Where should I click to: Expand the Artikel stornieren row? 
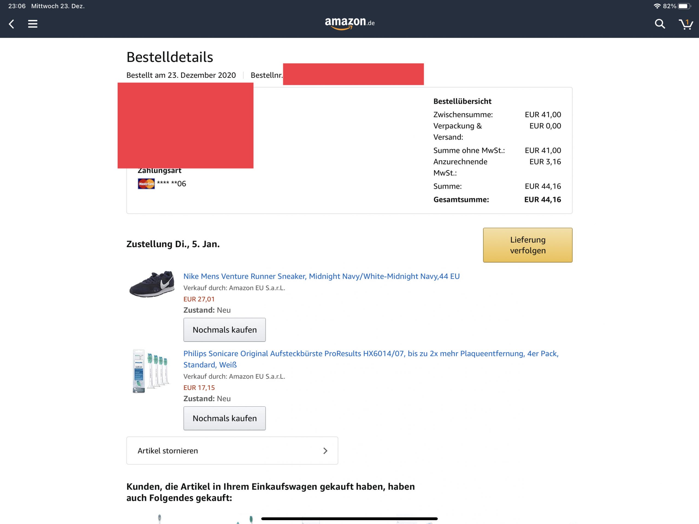coord(232,450)
